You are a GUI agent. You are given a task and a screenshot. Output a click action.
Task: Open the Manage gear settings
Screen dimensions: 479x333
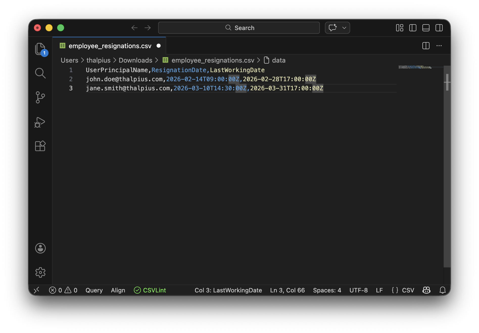(x=40, y=272)
